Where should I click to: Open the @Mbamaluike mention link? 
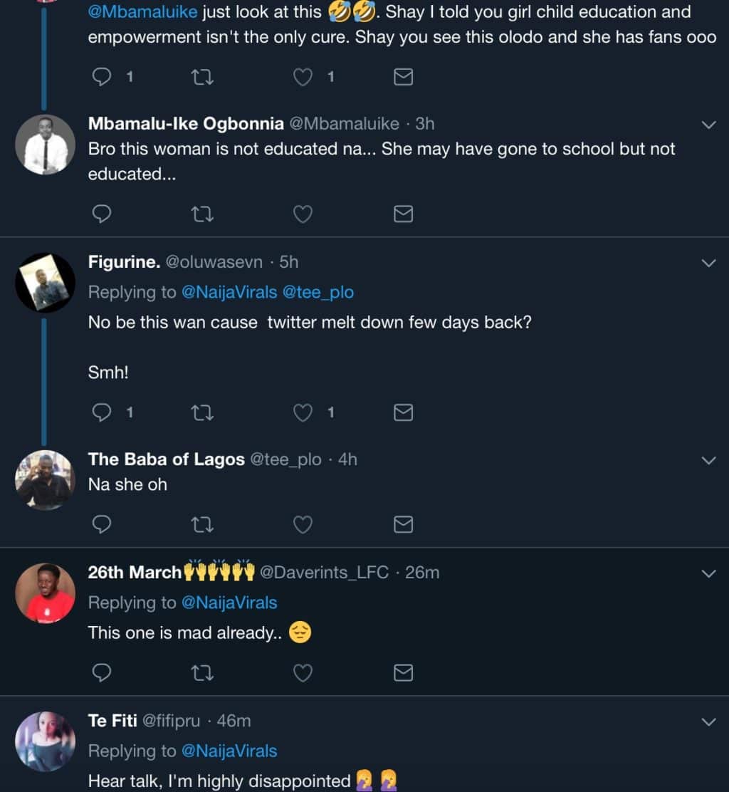[x=142, y=12]
